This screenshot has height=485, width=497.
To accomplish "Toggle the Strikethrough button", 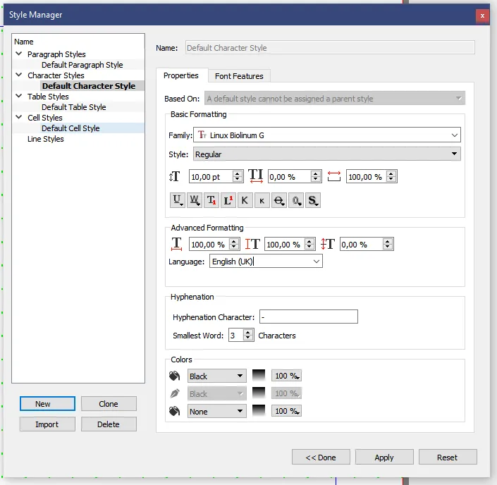I will pos(279,200).
